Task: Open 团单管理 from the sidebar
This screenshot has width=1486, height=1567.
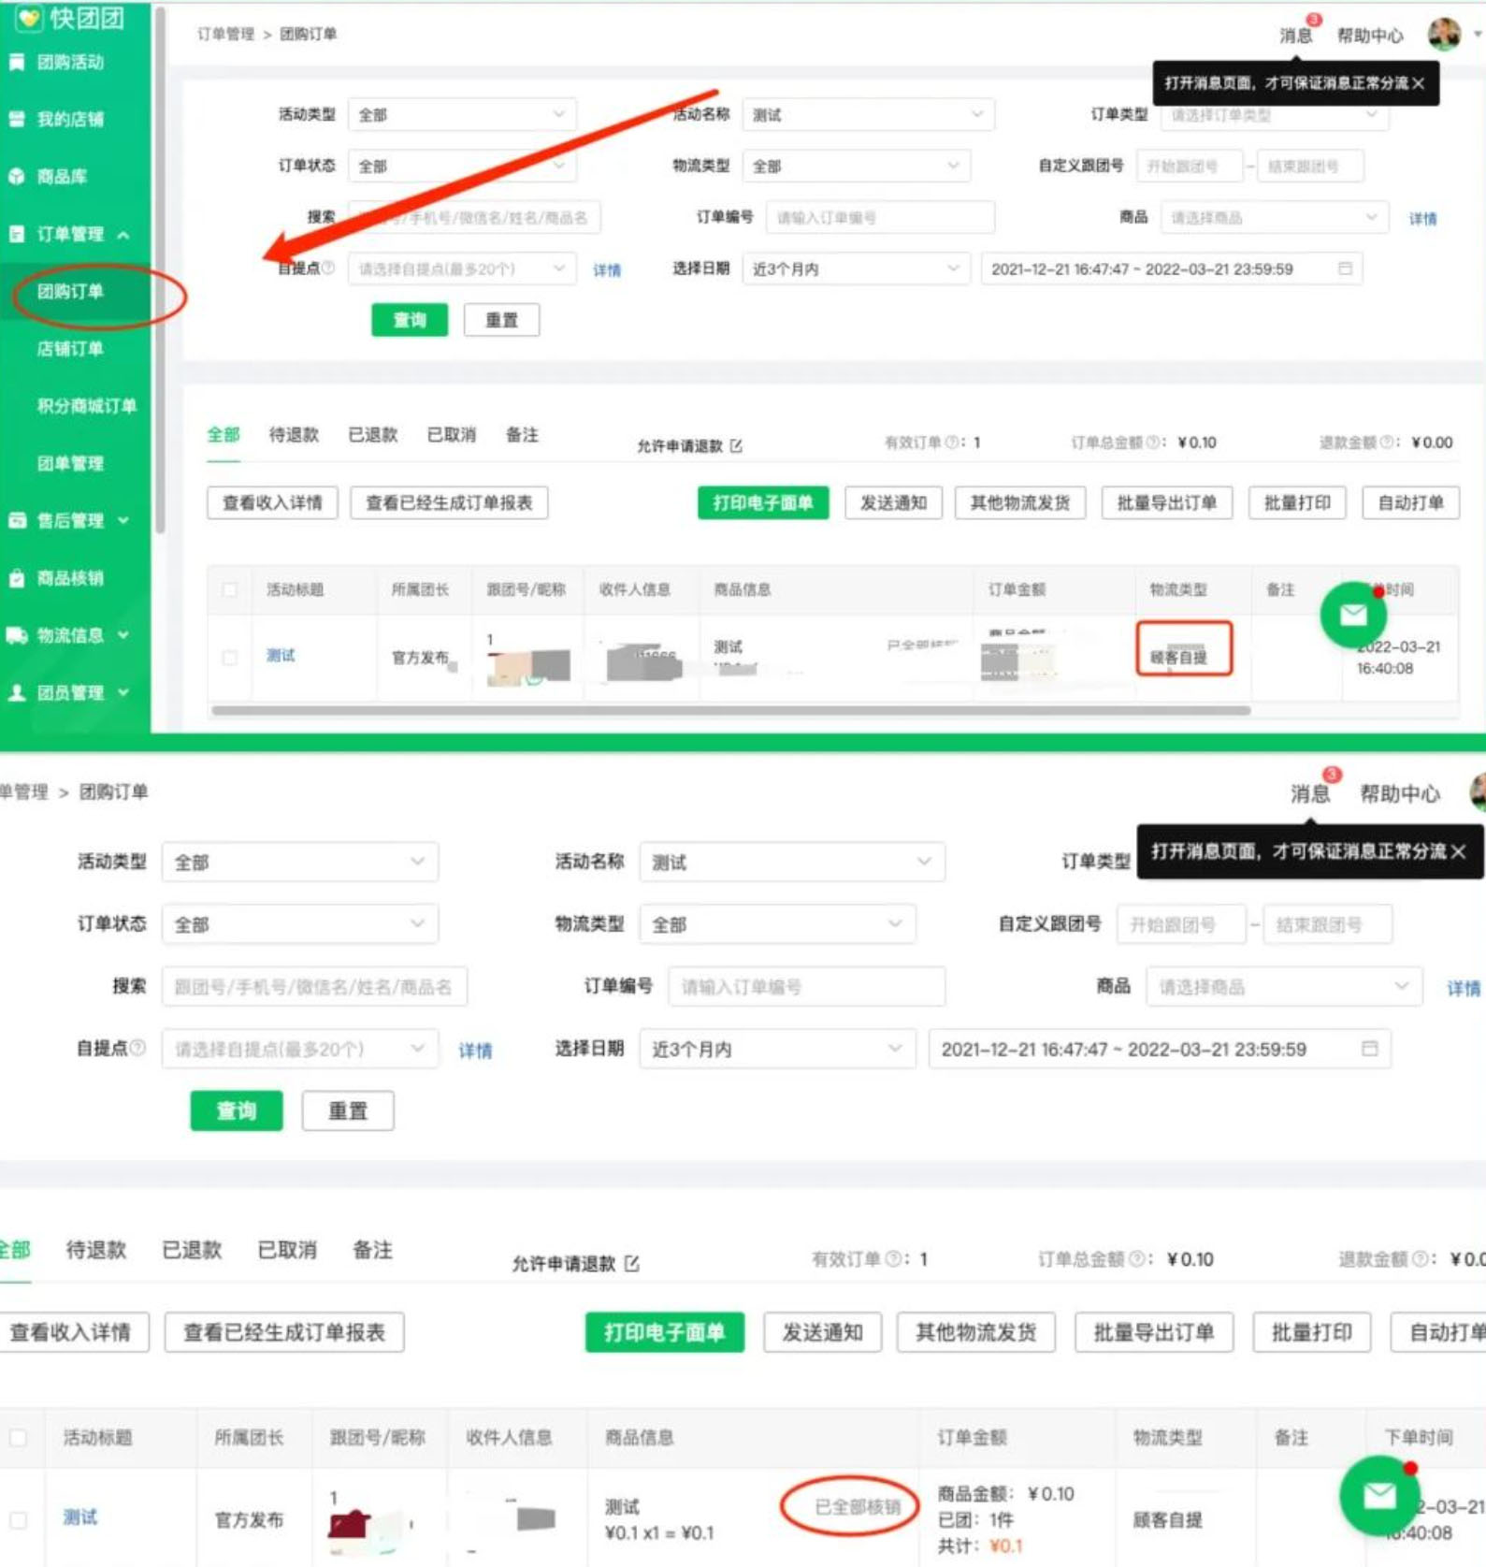Action: (x=70, y=463)
